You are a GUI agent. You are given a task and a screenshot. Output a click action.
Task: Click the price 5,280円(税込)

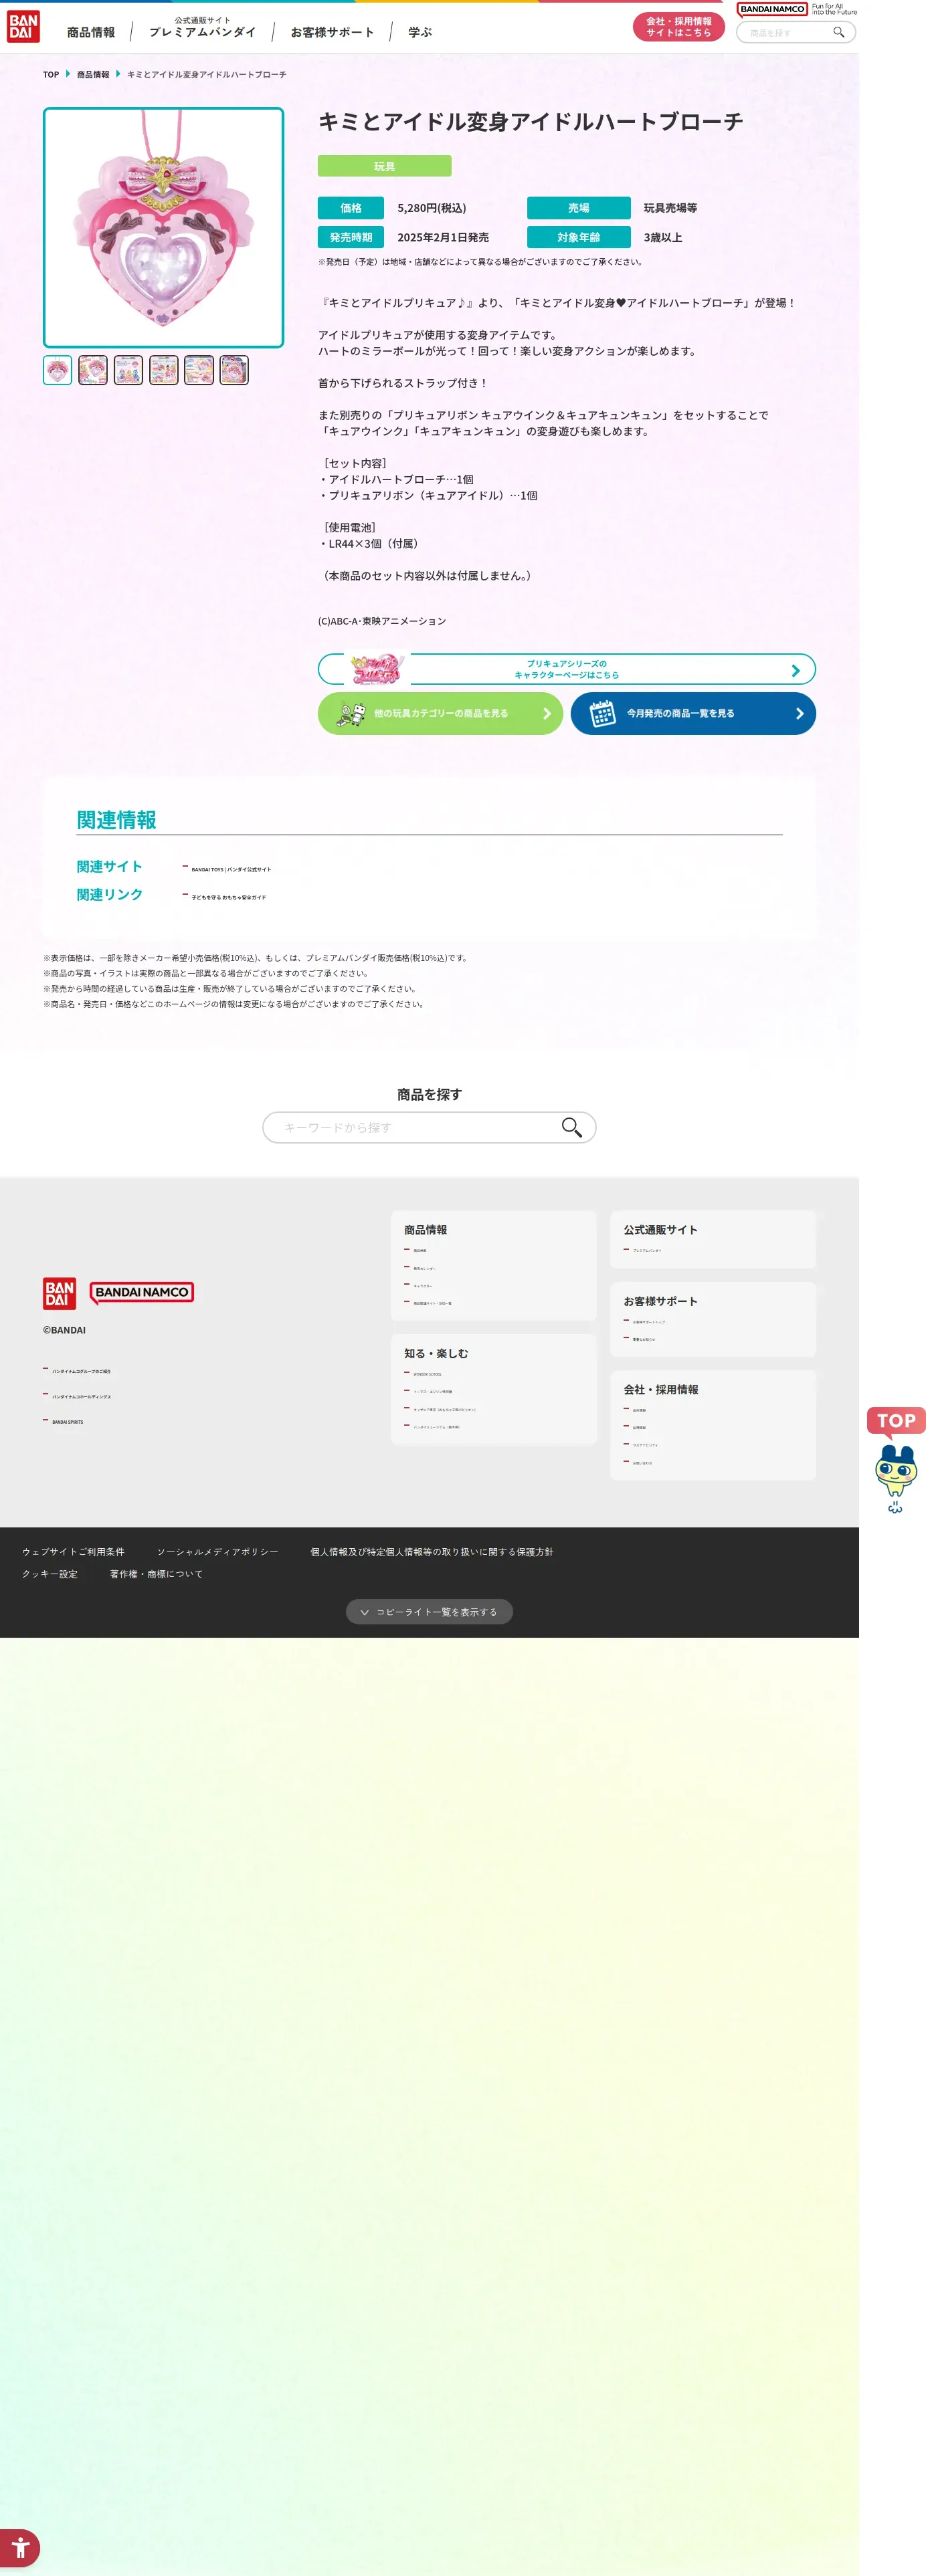click(x=431, y=208)
